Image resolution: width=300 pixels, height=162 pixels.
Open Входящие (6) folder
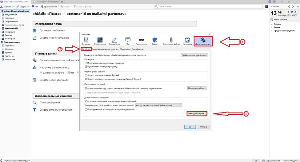pos(11,14)
